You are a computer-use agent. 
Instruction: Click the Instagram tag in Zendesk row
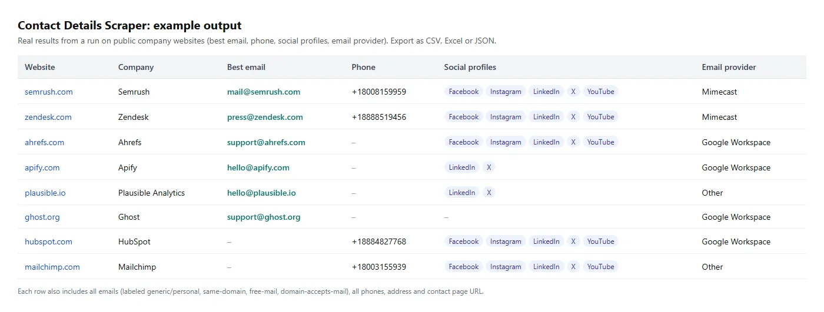tap(506, 117)
